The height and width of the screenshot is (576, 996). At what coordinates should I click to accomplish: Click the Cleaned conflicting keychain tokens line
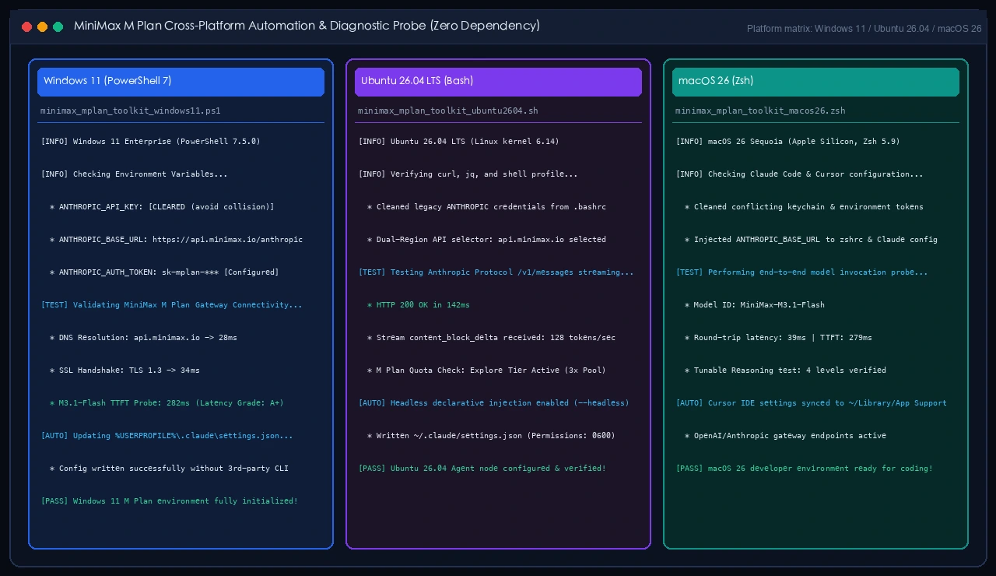[804, 207]
